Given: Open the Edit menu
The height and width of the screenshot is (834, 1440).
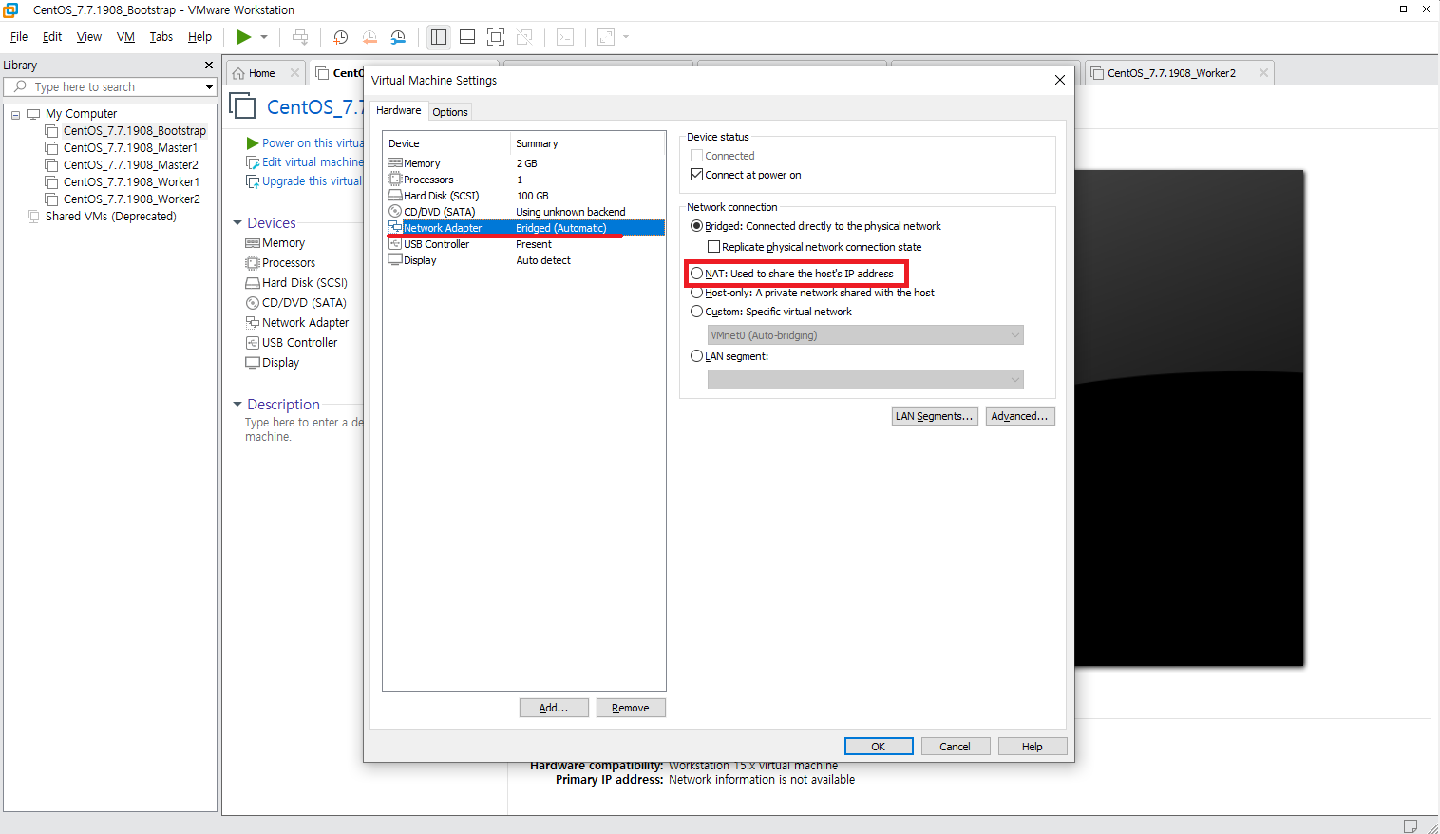Looking at the screenshot, I should coord(52,37).
